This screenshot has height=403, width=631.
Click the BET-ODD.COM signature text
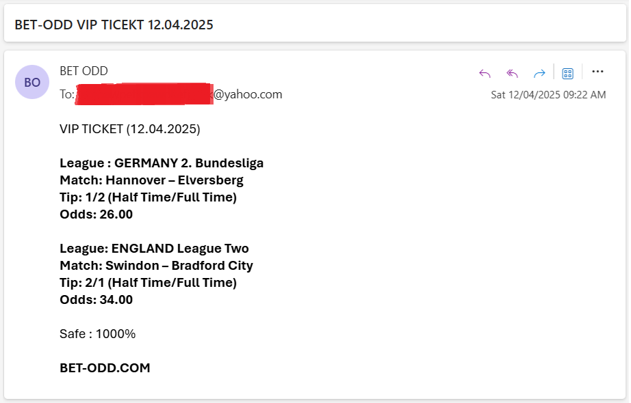pyautogui.click(x=105, y=368)
